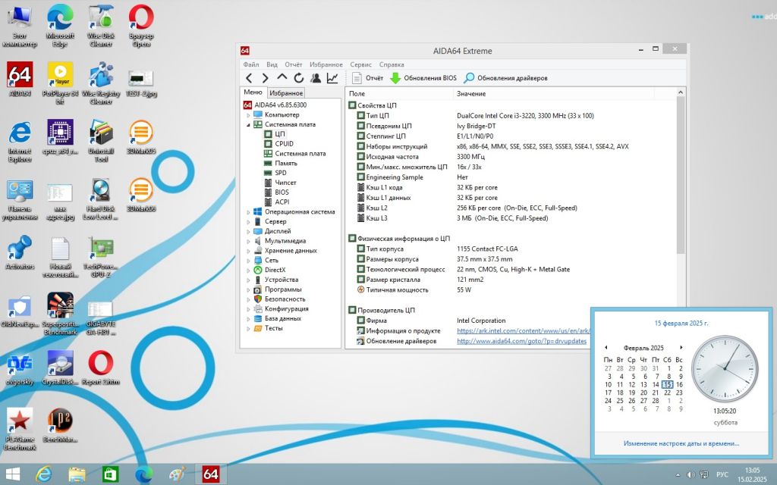
Task: Click the AIDA64 button on the taskbar
Action: click(x=211, y=474)
